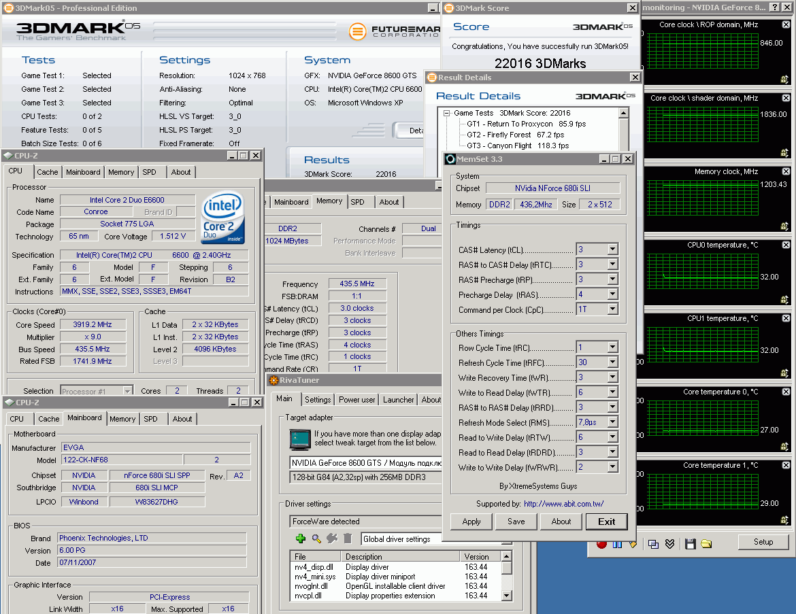Click the orange Futuremark logo
Screen dimensions: 796x614
357,31
